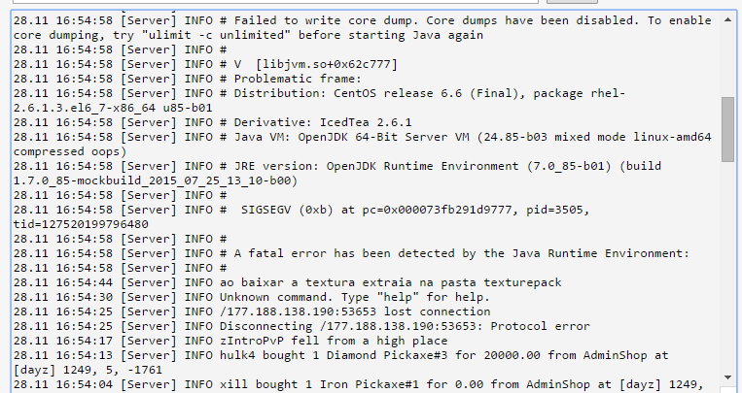Click the OpenJDK 64-Bit Server VM line
Viewport: 742px width, 393px height.
click(x=363, y=144)
